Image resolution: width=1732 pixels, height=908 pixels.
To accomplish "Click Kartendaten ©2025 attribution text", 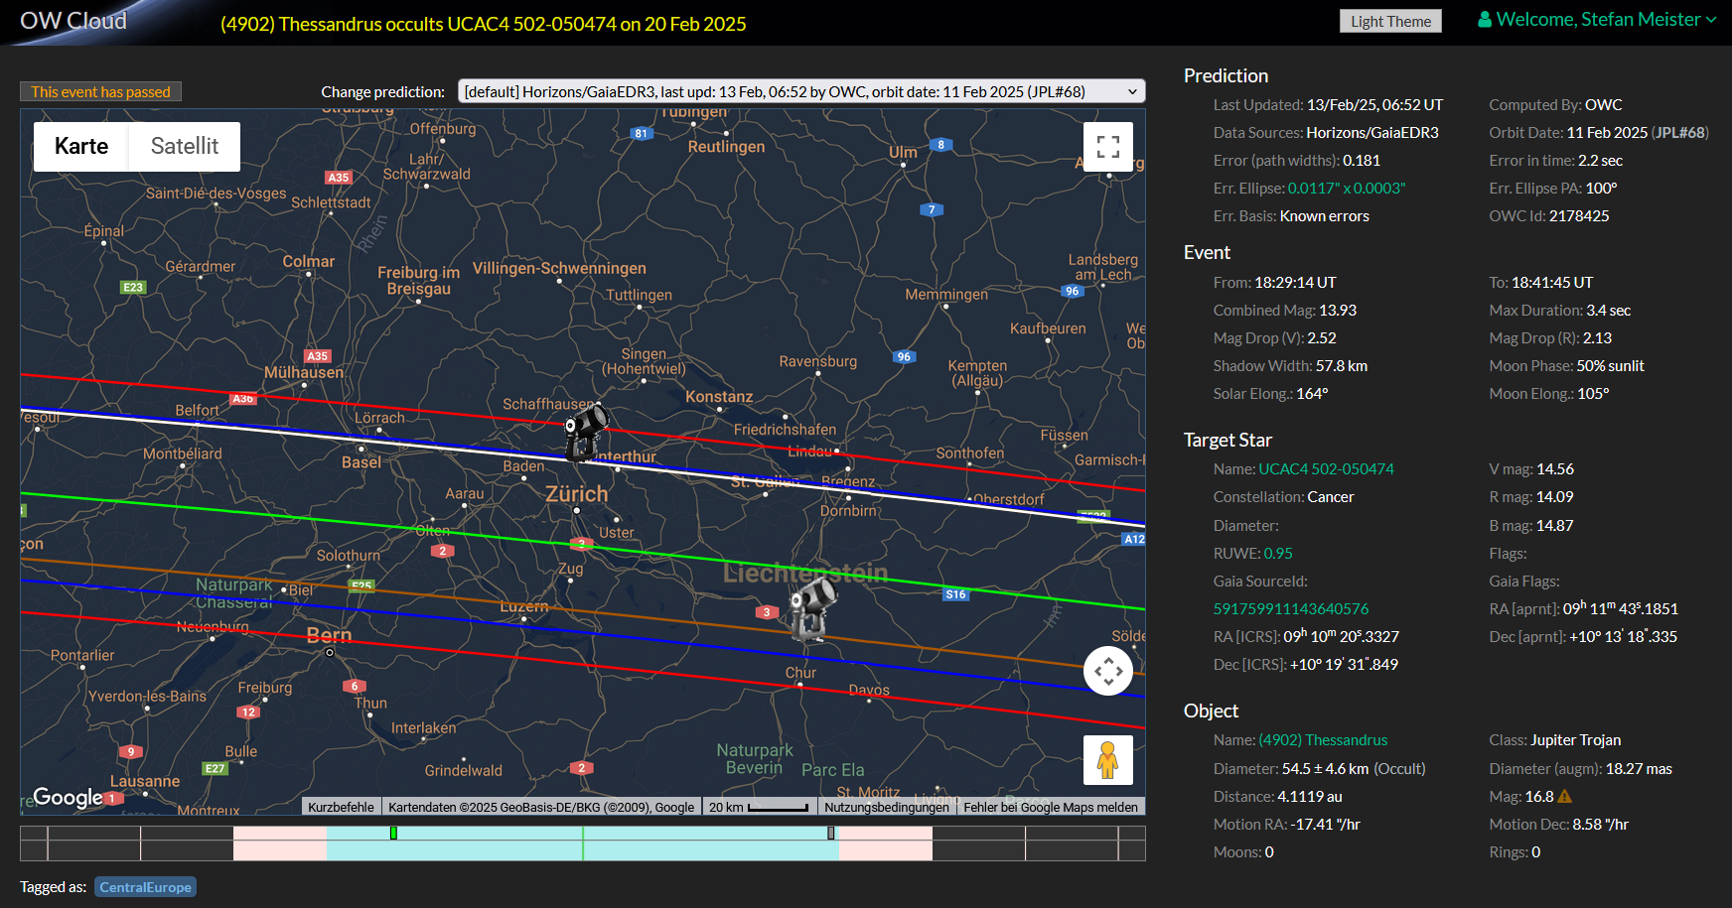I will coord(541,807).
